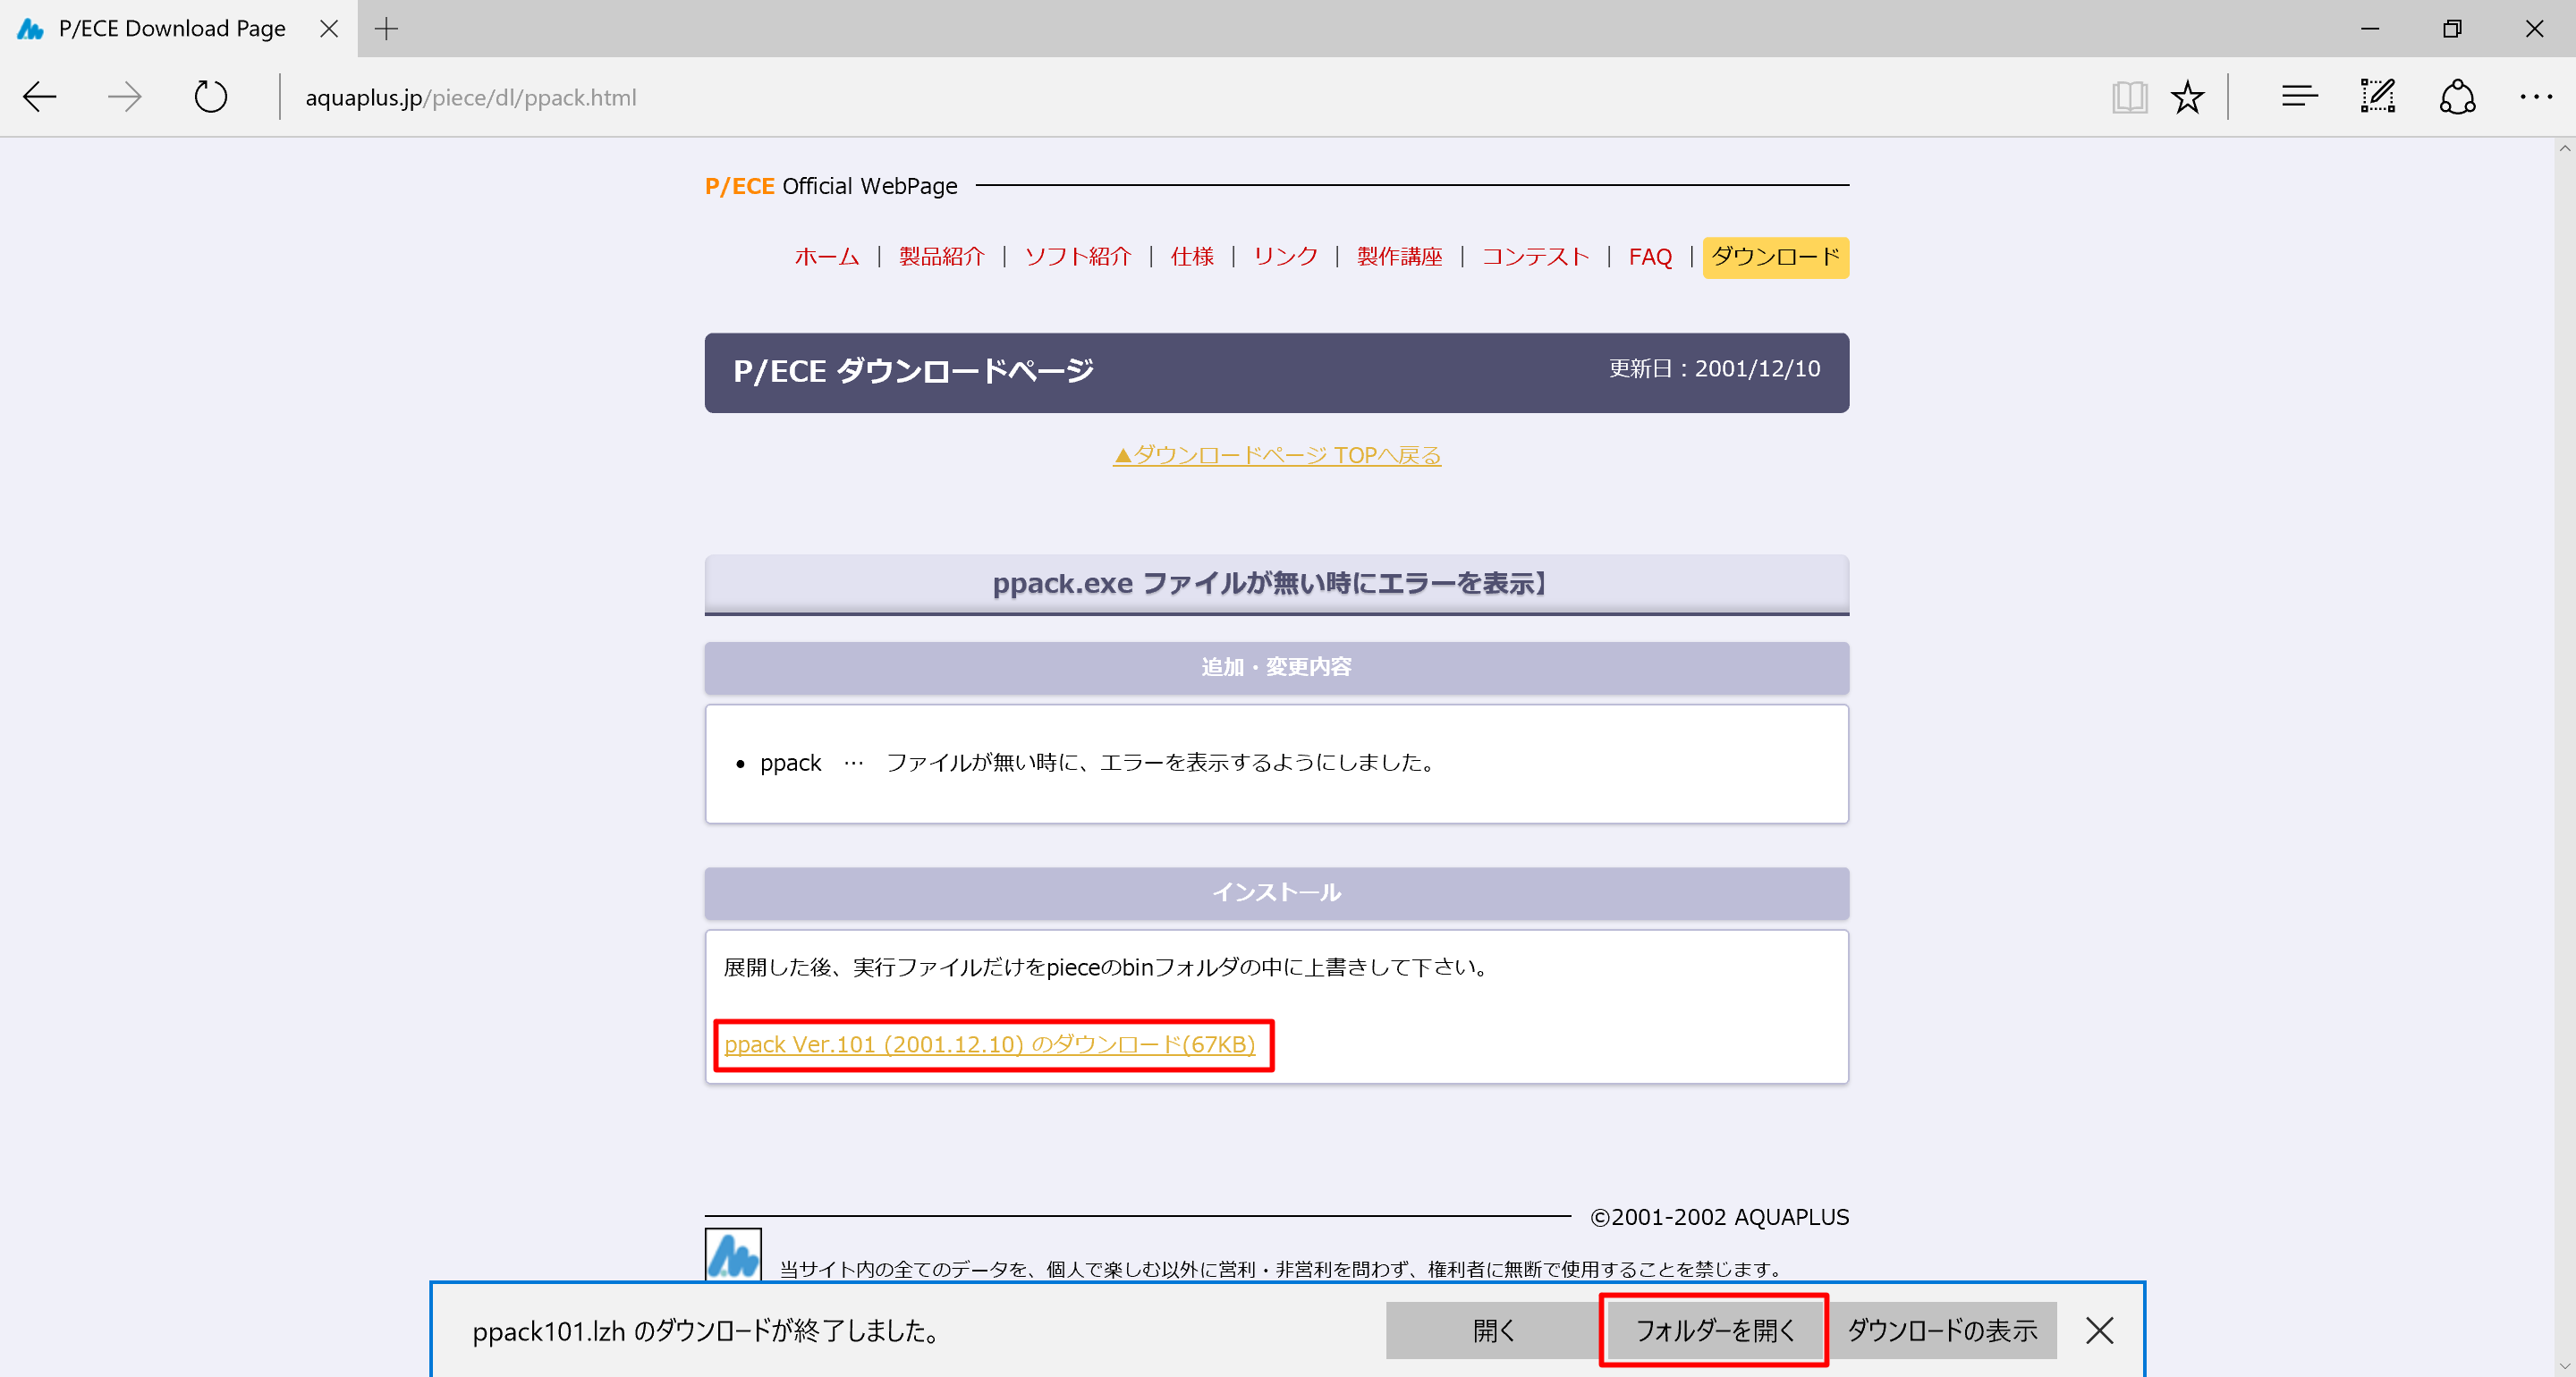The width and height of the screenshot is (2576, 1377).
Task: Open a new tab with the plus icon
Action: point(386,29)
